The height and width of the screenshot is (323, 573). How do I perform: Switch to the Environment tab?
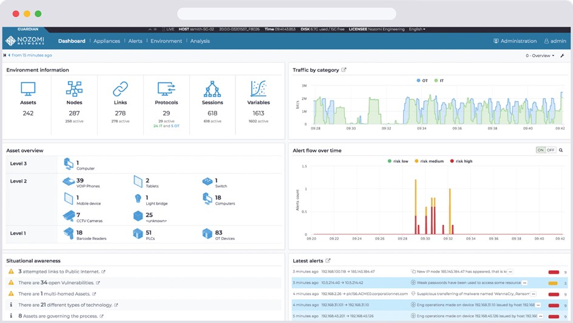(166, 41)
